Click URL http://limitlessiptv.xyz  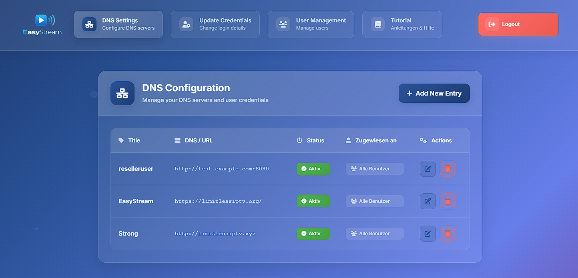(x=215, y=234)
